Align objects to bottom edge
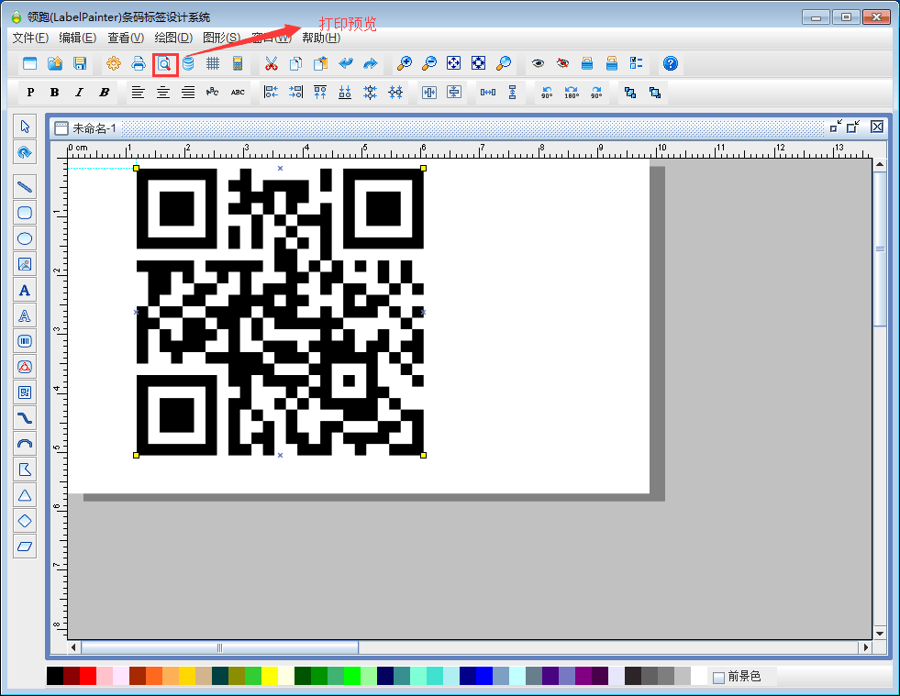Image resolution: width=900 pixels, height=696 pixels. pyautogui.click(x=345, y=93)
